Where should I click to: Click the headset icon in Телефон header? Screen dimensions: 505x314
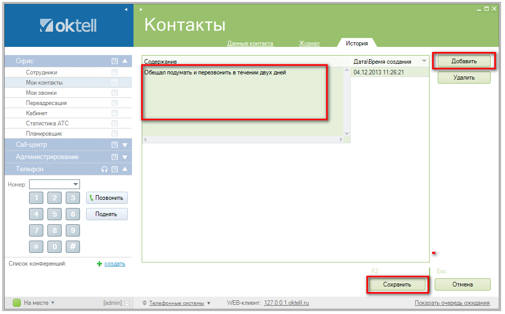click(x=104, y=169)
